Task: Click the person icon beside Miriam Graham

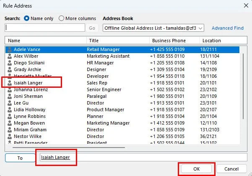Action: click(10, 130)
